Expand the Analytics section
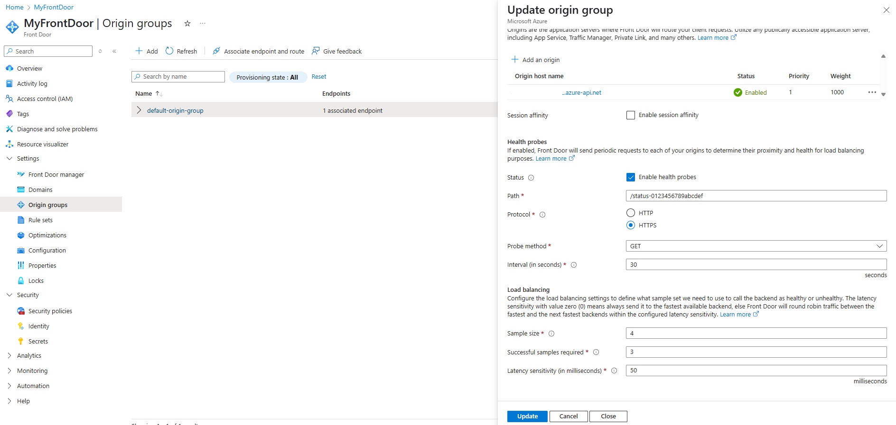896x425 pixels. click(9, 355)
